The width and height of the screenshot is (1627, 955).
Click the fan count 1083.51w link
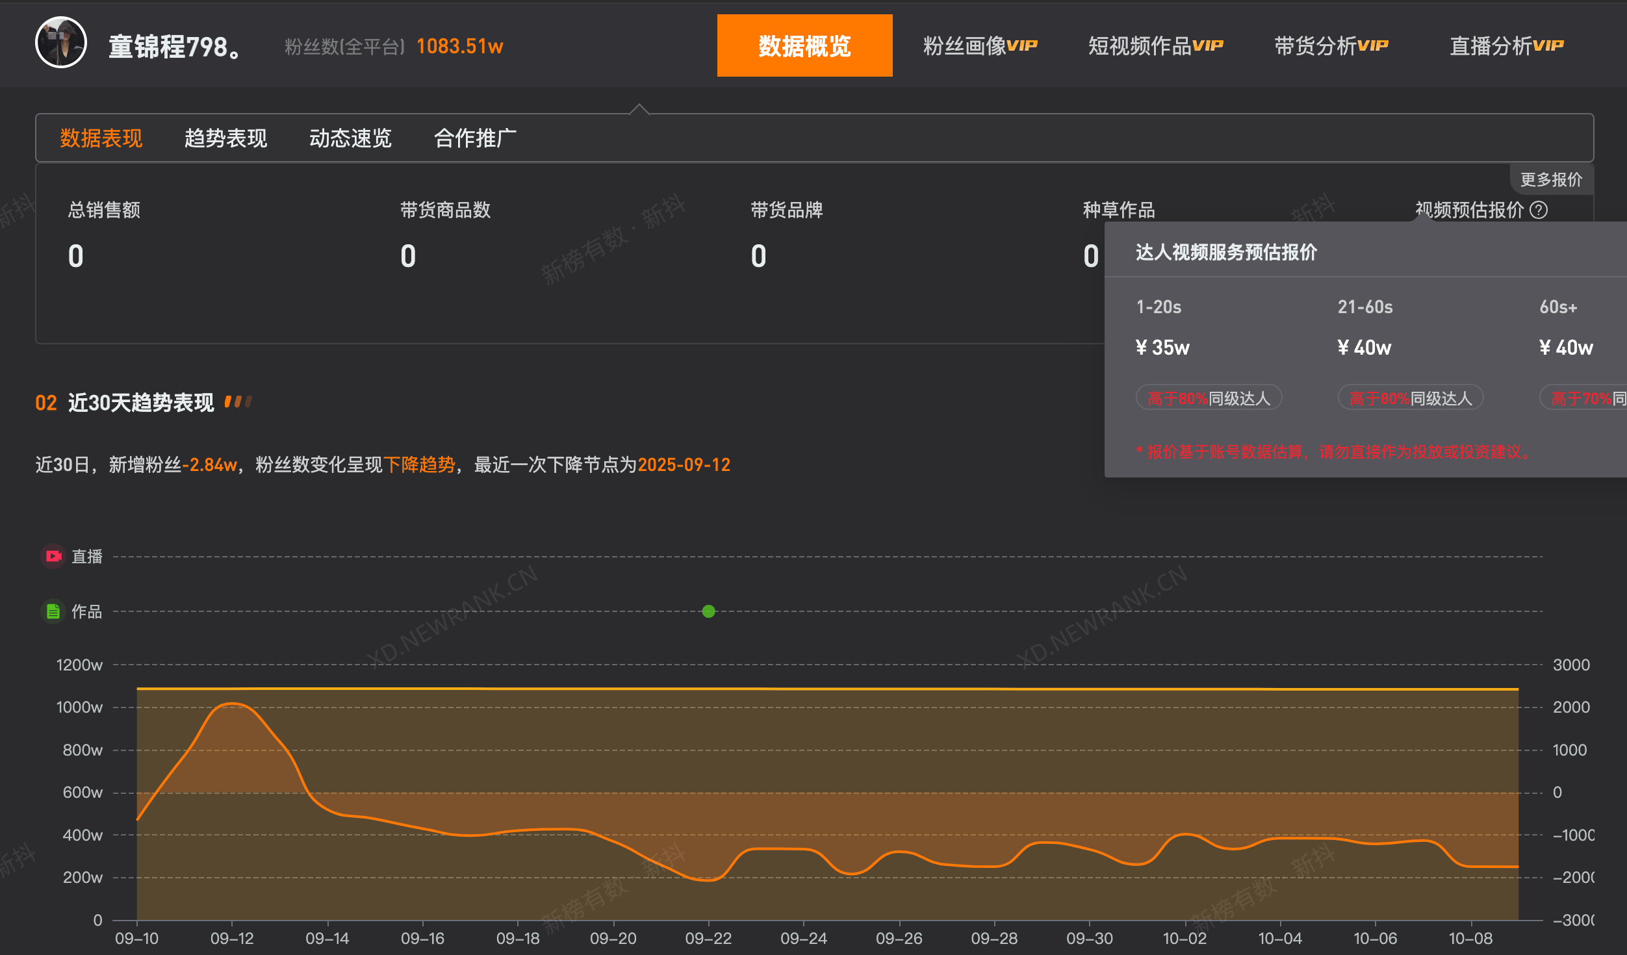(459, 46)
